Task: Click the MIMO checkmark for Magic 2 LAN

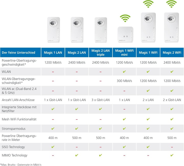Action: [x=77, y=155]
